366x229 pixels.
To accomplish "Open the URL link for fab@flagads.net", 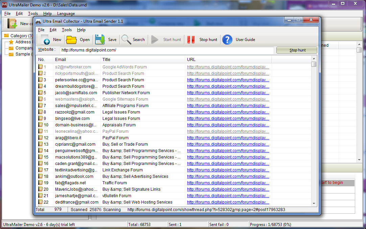I will [x=228, y=183].
